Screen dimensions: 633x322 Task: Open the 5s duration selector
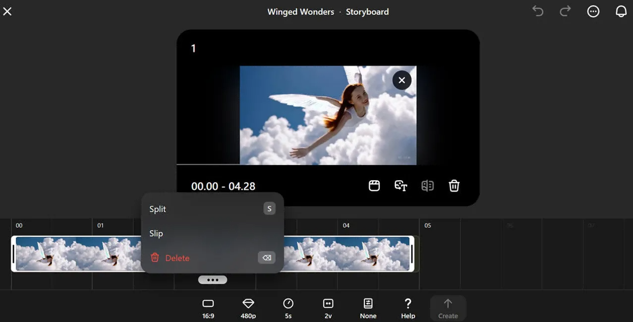click(x=288, y=308)
